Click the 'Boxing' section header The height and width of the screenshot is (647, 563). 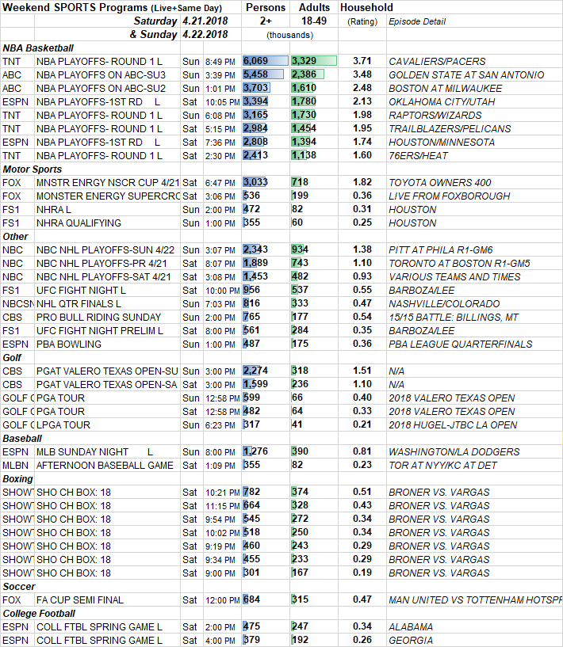click(x=17, y=479)
